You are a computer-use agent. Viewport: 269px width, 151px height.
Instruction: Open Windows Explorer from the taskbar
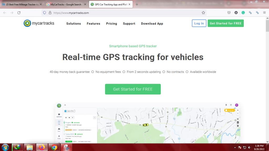coord(30,147)
